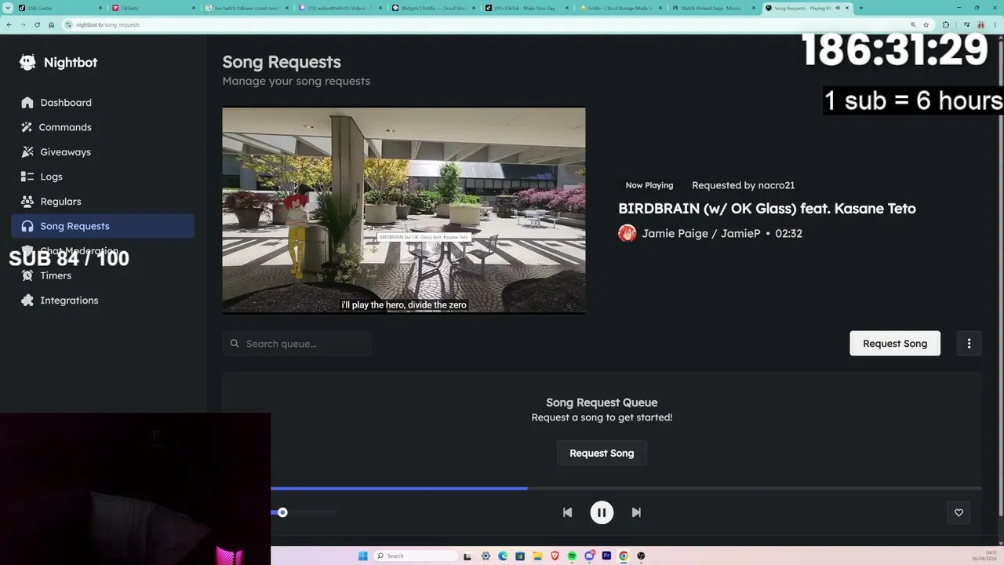Click the 'Requested by nacro21' text

744,185
